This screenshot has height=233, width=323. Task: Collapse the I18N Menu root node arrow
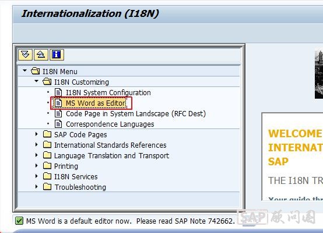pos(24,71)
